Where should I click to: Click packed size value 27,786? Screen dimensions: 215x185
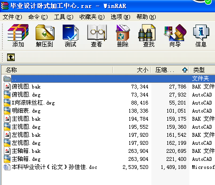pos(178,87)
